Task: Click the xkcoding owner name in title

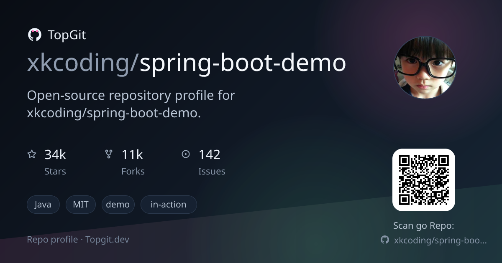Action: (79, 63)
